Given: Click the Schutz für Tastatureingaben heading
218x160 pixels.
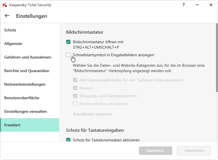Looking at the screenshot, I should point(95,130).
